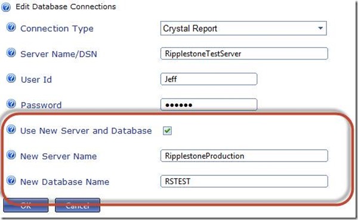Viewport: 358px width, 220px height.
Task: Click help icon for Use New Server and Database
Action: (x=11, y=129)
